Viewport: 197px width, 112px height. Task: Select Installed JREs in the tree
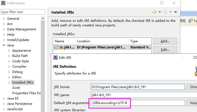click(23, 82)
